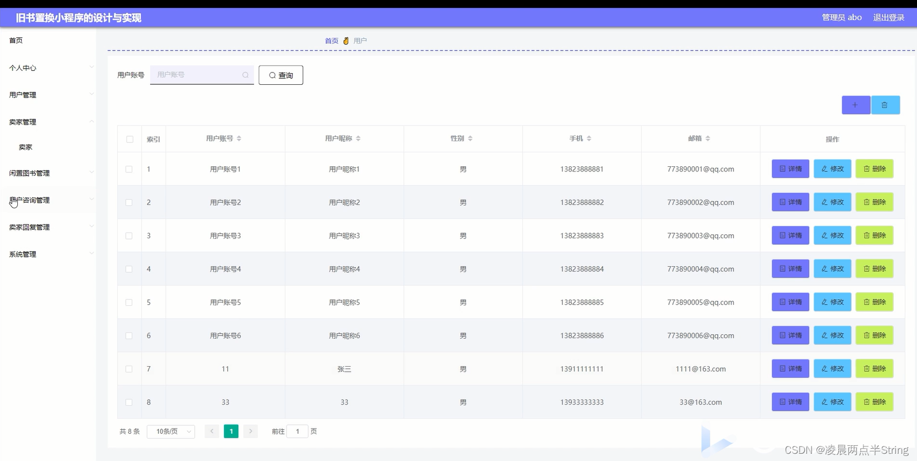The image size is (917, 461).
Task: Select page 1 in pagination
Action: 231,431
